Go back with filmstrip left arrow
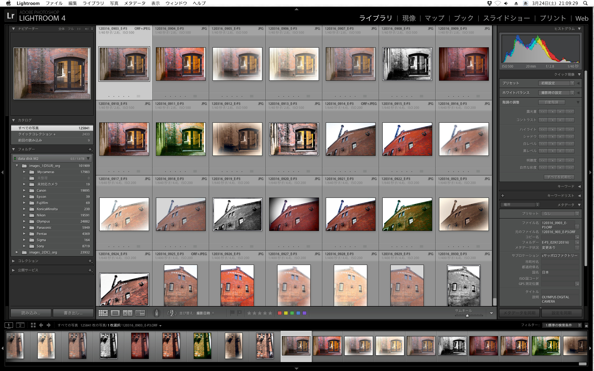 tap(41, 325)
